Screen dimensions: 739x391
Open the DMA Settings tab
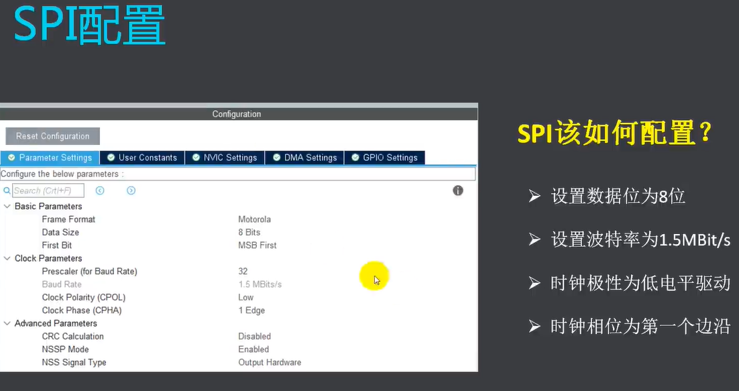(305, 158)
